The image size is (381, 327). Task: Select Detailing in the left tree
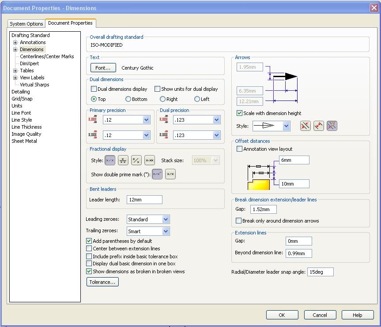click(x=21, y=92)
